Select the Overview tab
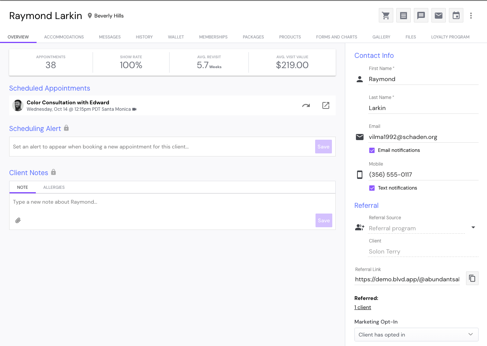 [18, 37]
